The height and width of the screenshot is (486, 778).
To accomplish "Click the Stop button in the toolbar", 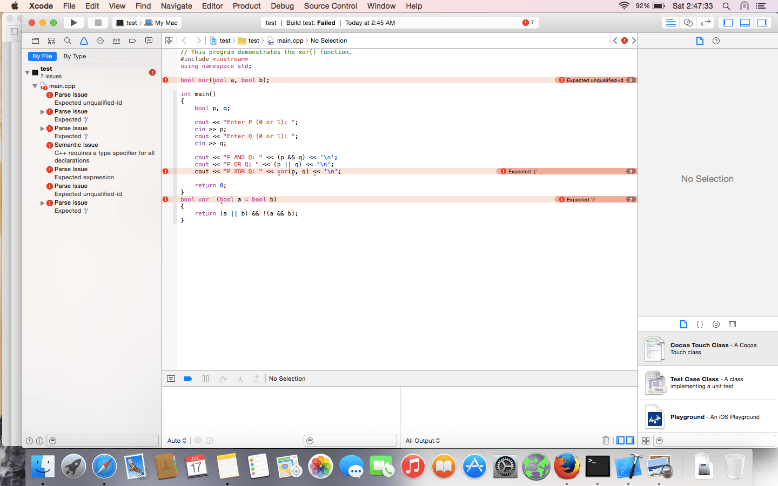I will click(98, 23).
